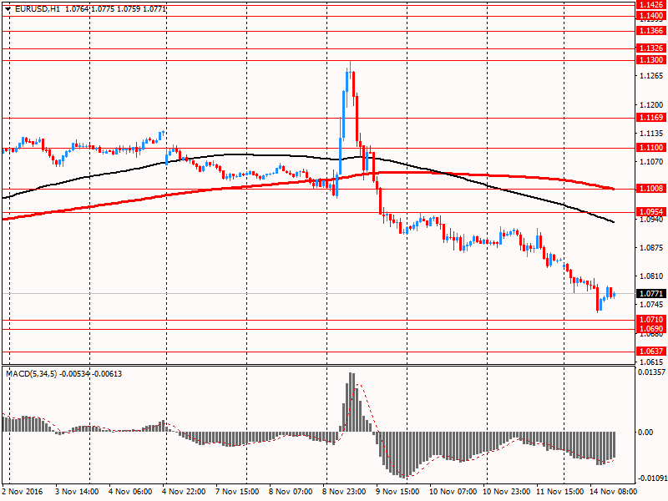Image resolution: width=668 pixels, height=501 pixels.
Task: Select the 8 Nov 07:00 time axis label
Action: point(291,492)
